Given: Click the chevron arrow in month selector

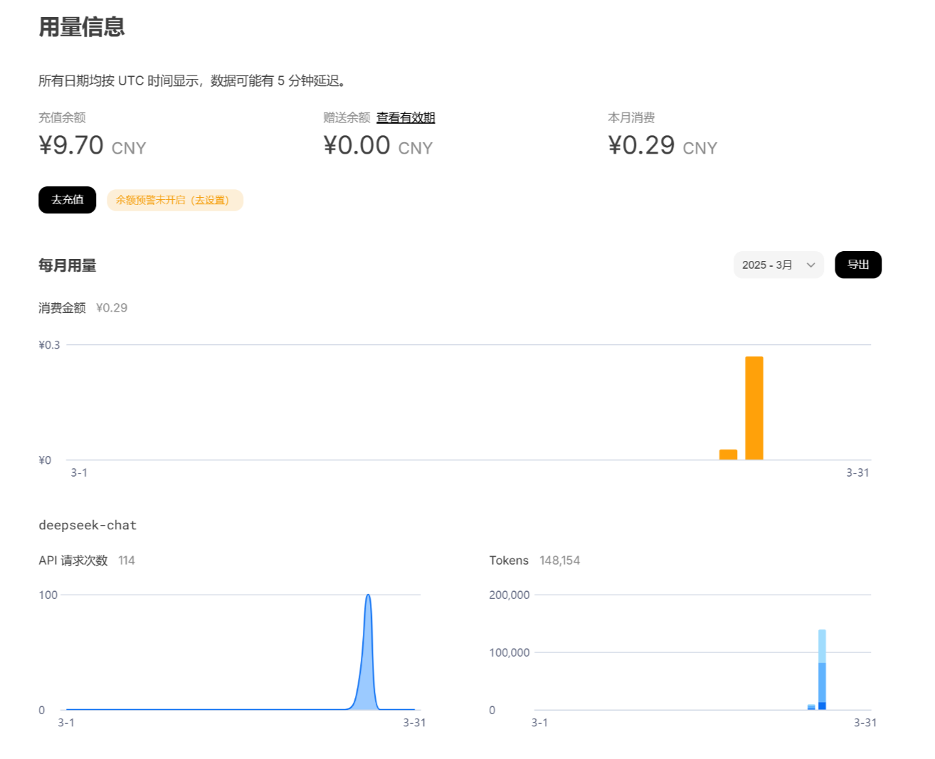Looking at the screenshot, I should tap(810, 265).
